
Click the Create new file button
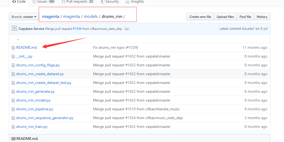(x=200, y=17)
